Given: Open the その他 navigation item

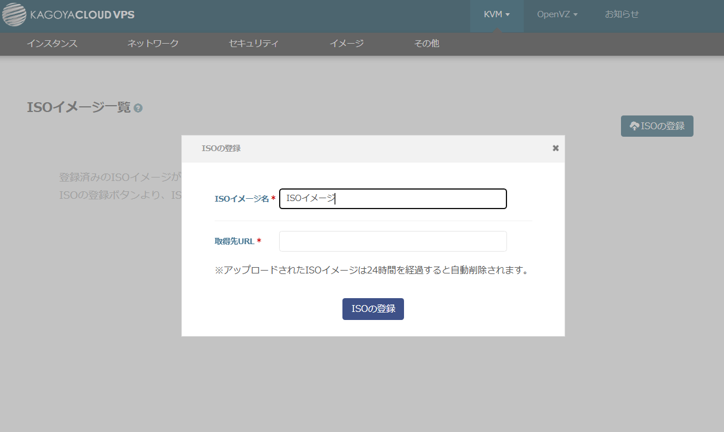Looking at the screenshot, I should (426, 44).
